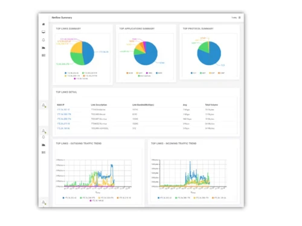The height and width of the screenshot is (226, 302).
Task: Click the green slice of the Top Links pie
Action: coord(77,59)
